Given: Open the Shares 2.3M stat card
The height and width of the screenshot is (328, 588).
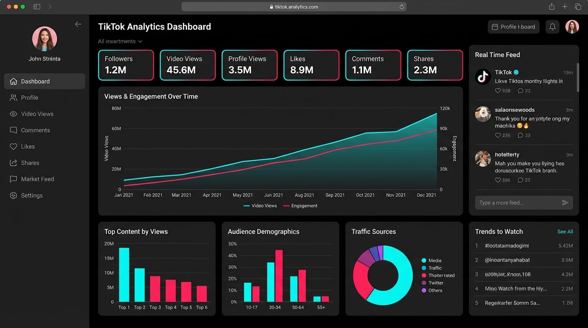Looking at the screenshot, I should click(435, 65).
